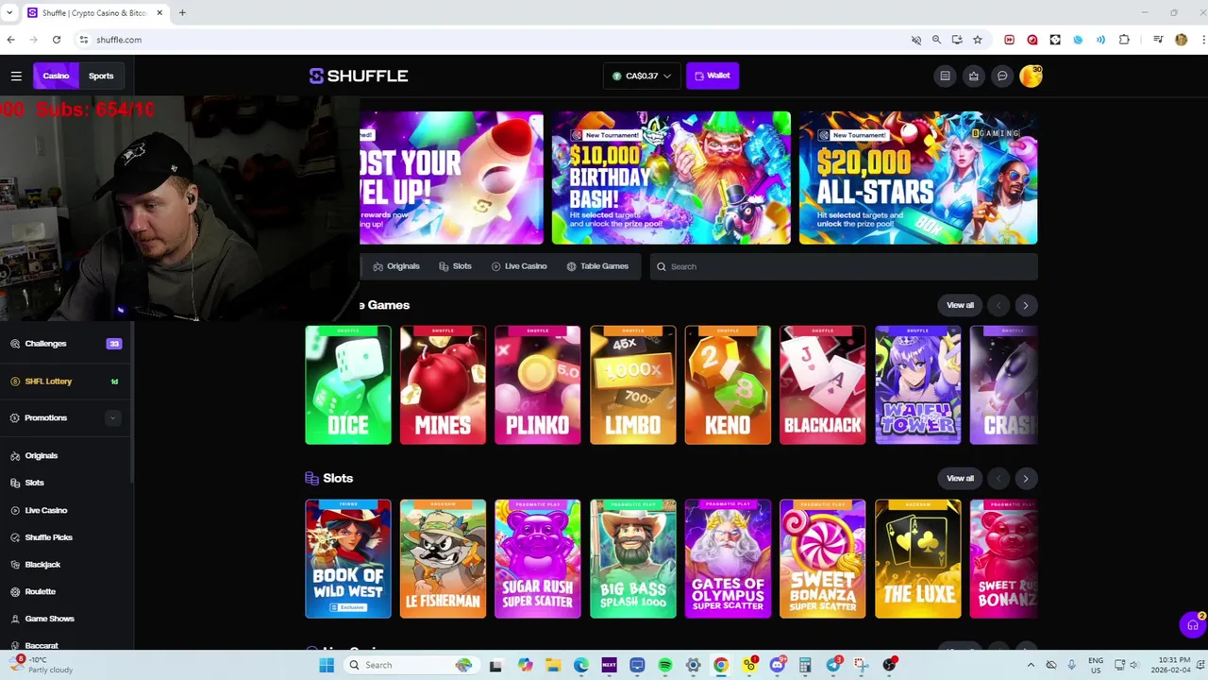Open the Dice game tile
Viewport: 1208px width, 680px height.
[x=348, y=385]
